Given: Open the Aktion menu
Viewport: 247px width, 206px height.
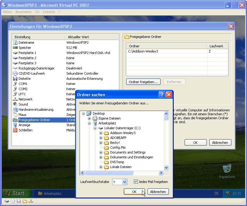Looking at the screenshot, I should (x=7, y=12).
